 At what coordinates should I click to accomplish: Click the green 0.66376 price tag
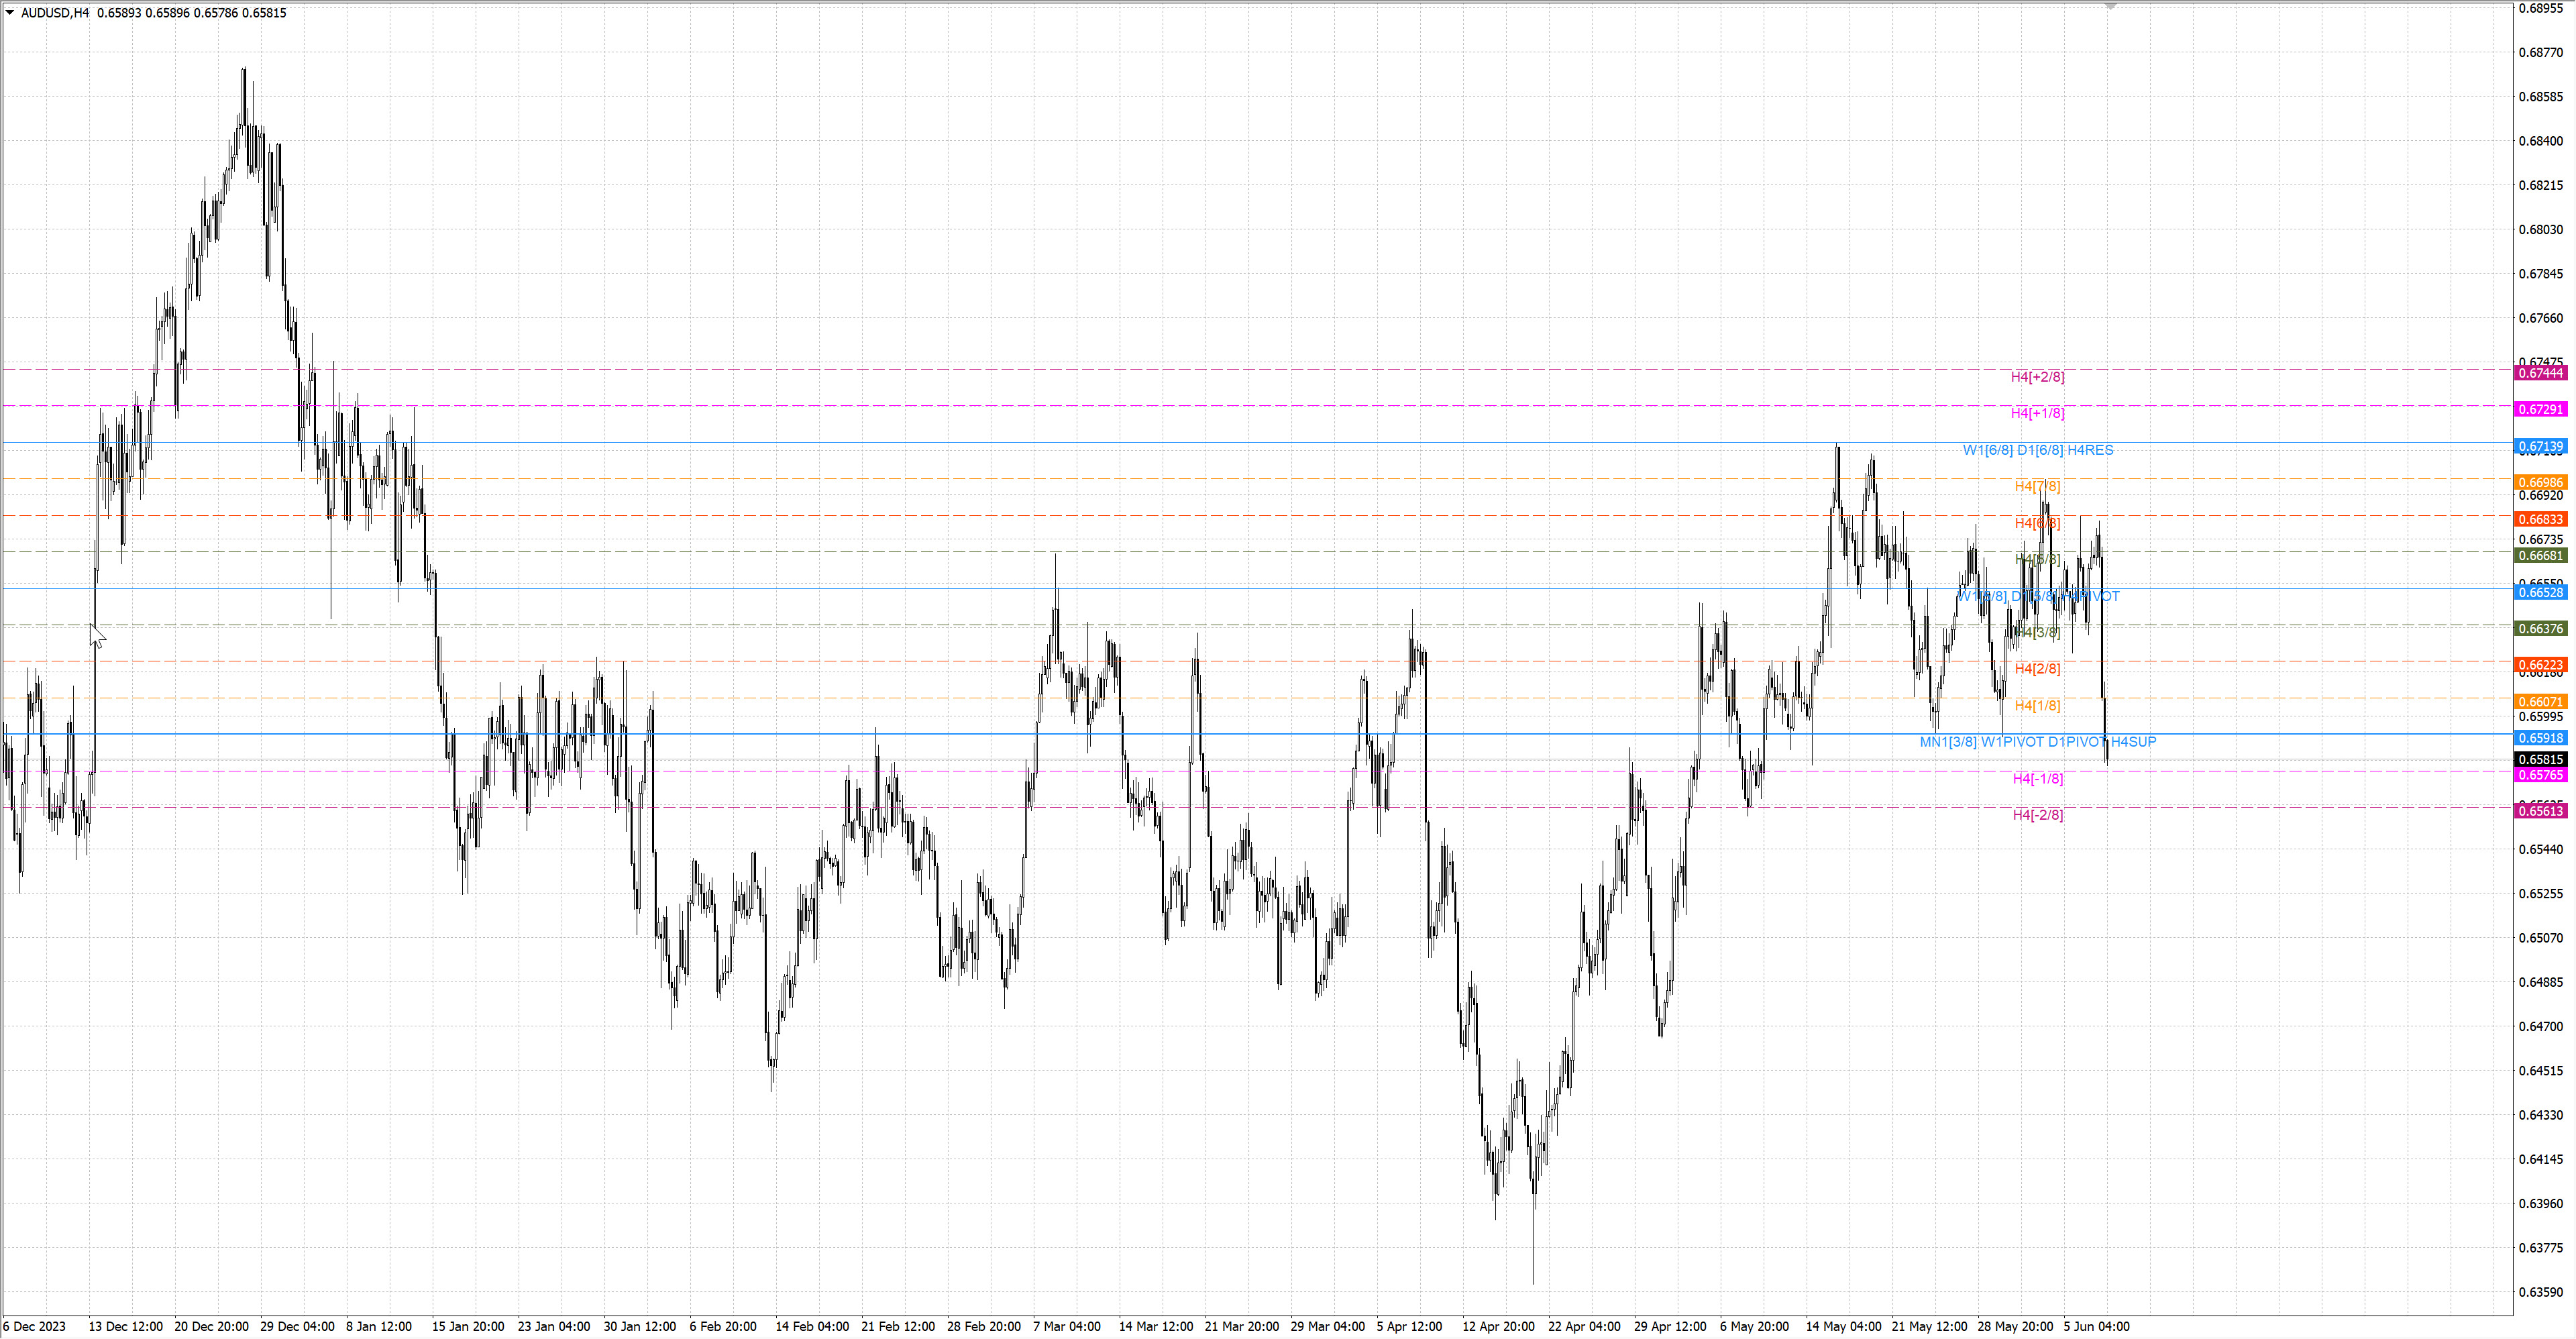coord(2540,628)
